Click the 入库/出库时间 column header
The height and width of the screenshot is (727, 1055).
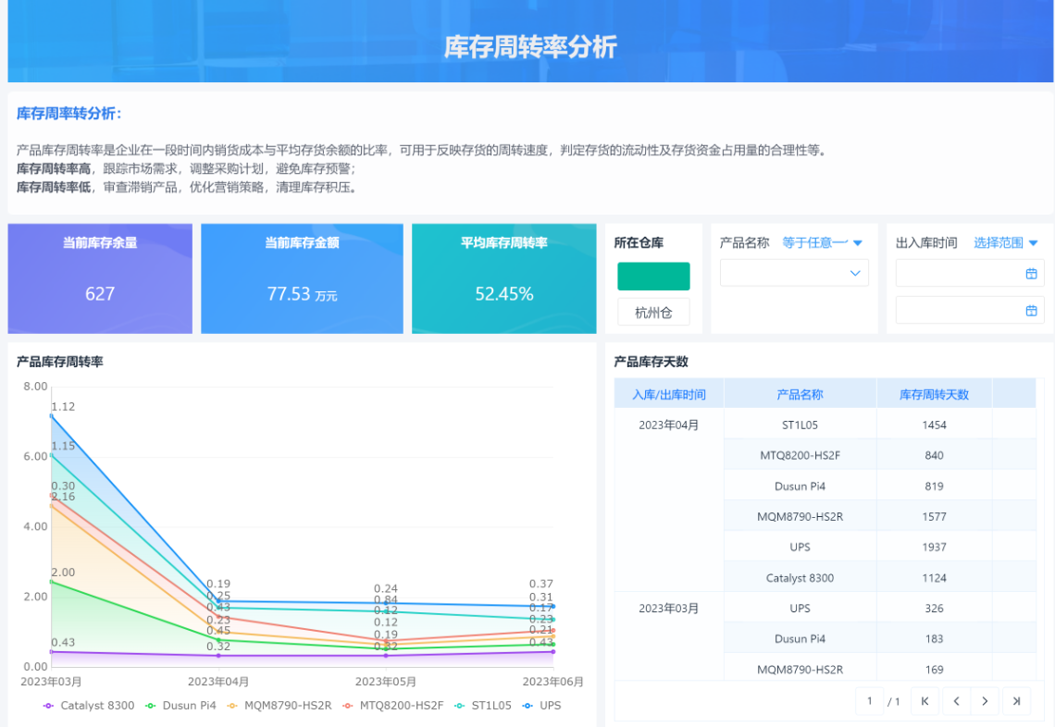click(x=669, y=394)
